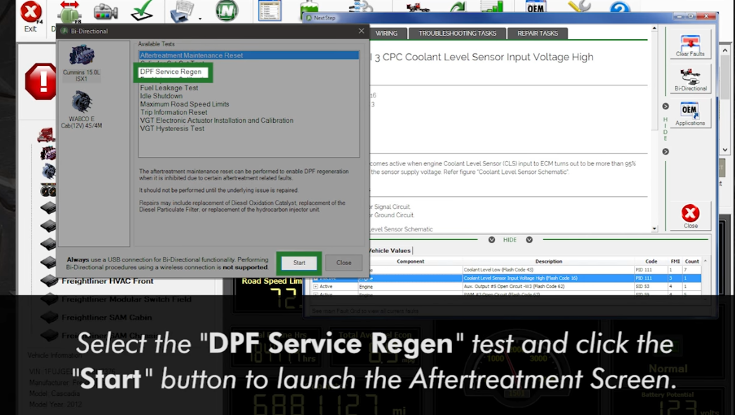Click the HIDE label above the fault grid

(x=510, y=240)
